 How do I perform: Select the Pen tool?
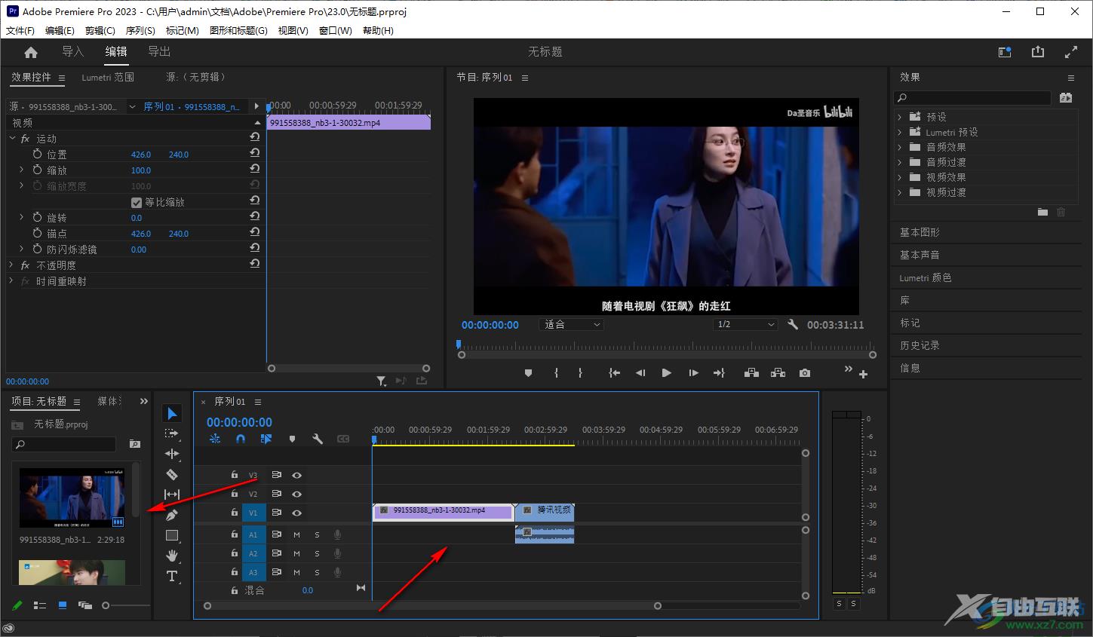tap(172, 515)
